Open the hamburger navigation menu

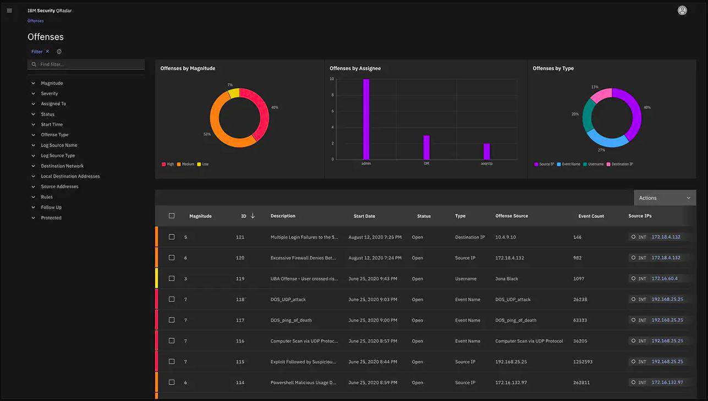[9, 10]
